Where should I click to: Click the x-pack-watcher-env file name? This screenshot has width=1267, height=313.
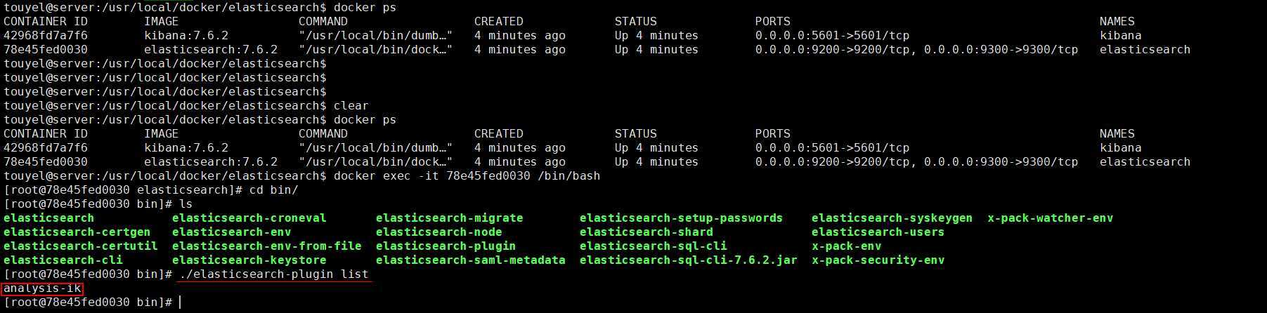(x=1050, y=218)
